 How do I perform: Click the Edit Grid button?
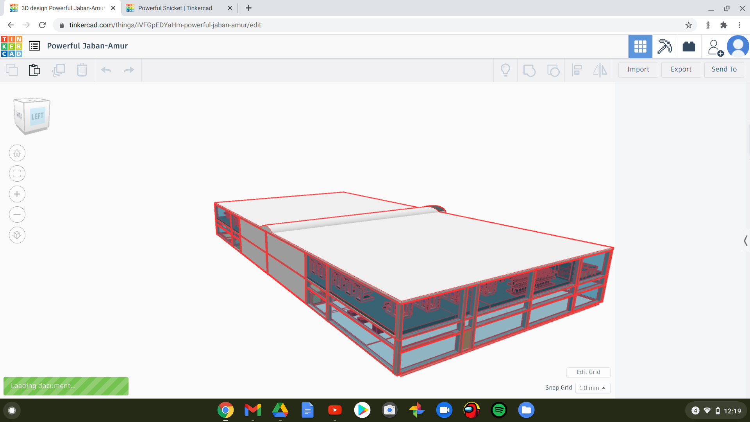click(x=588, y=372)
